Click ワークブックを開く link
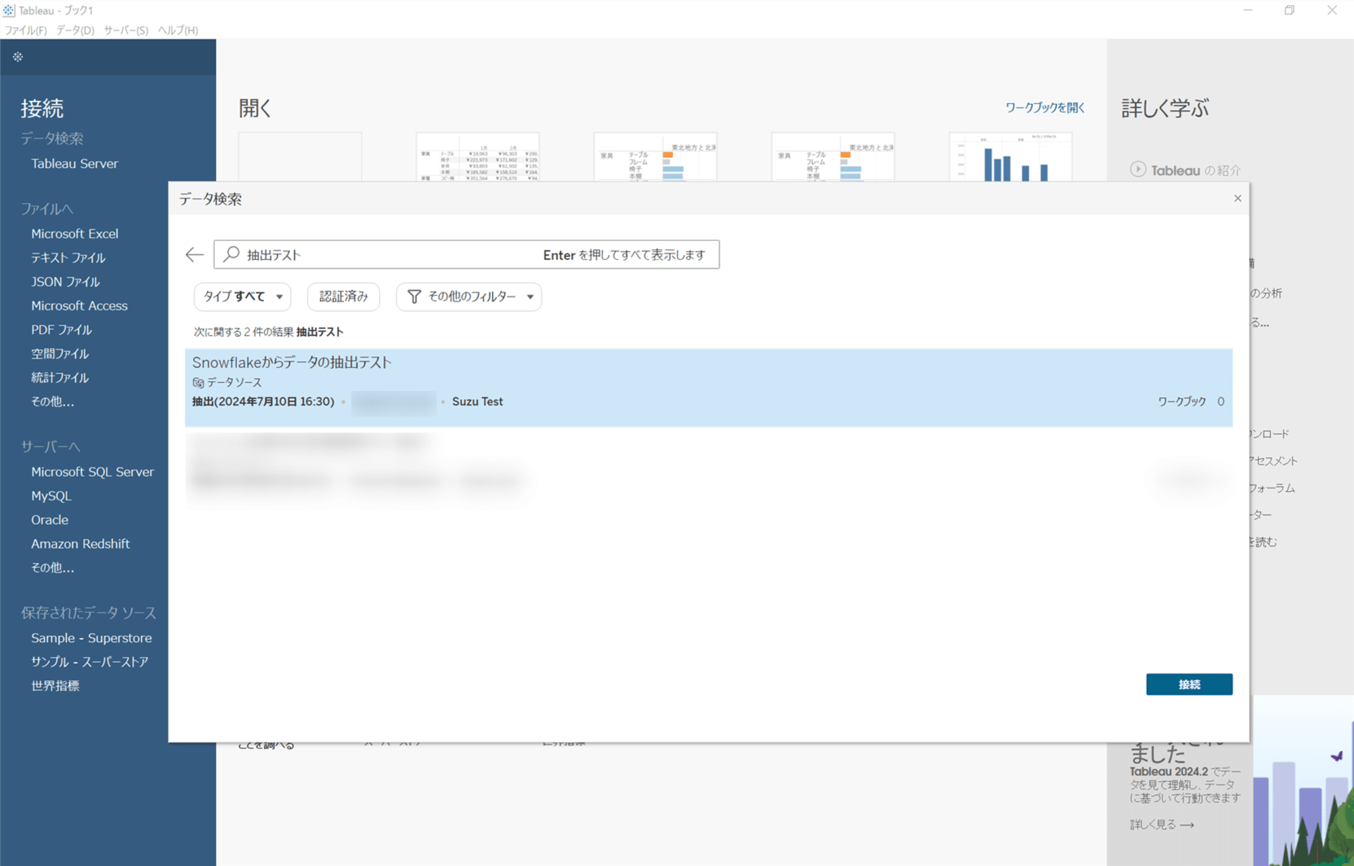 [x=1045, y=108]
